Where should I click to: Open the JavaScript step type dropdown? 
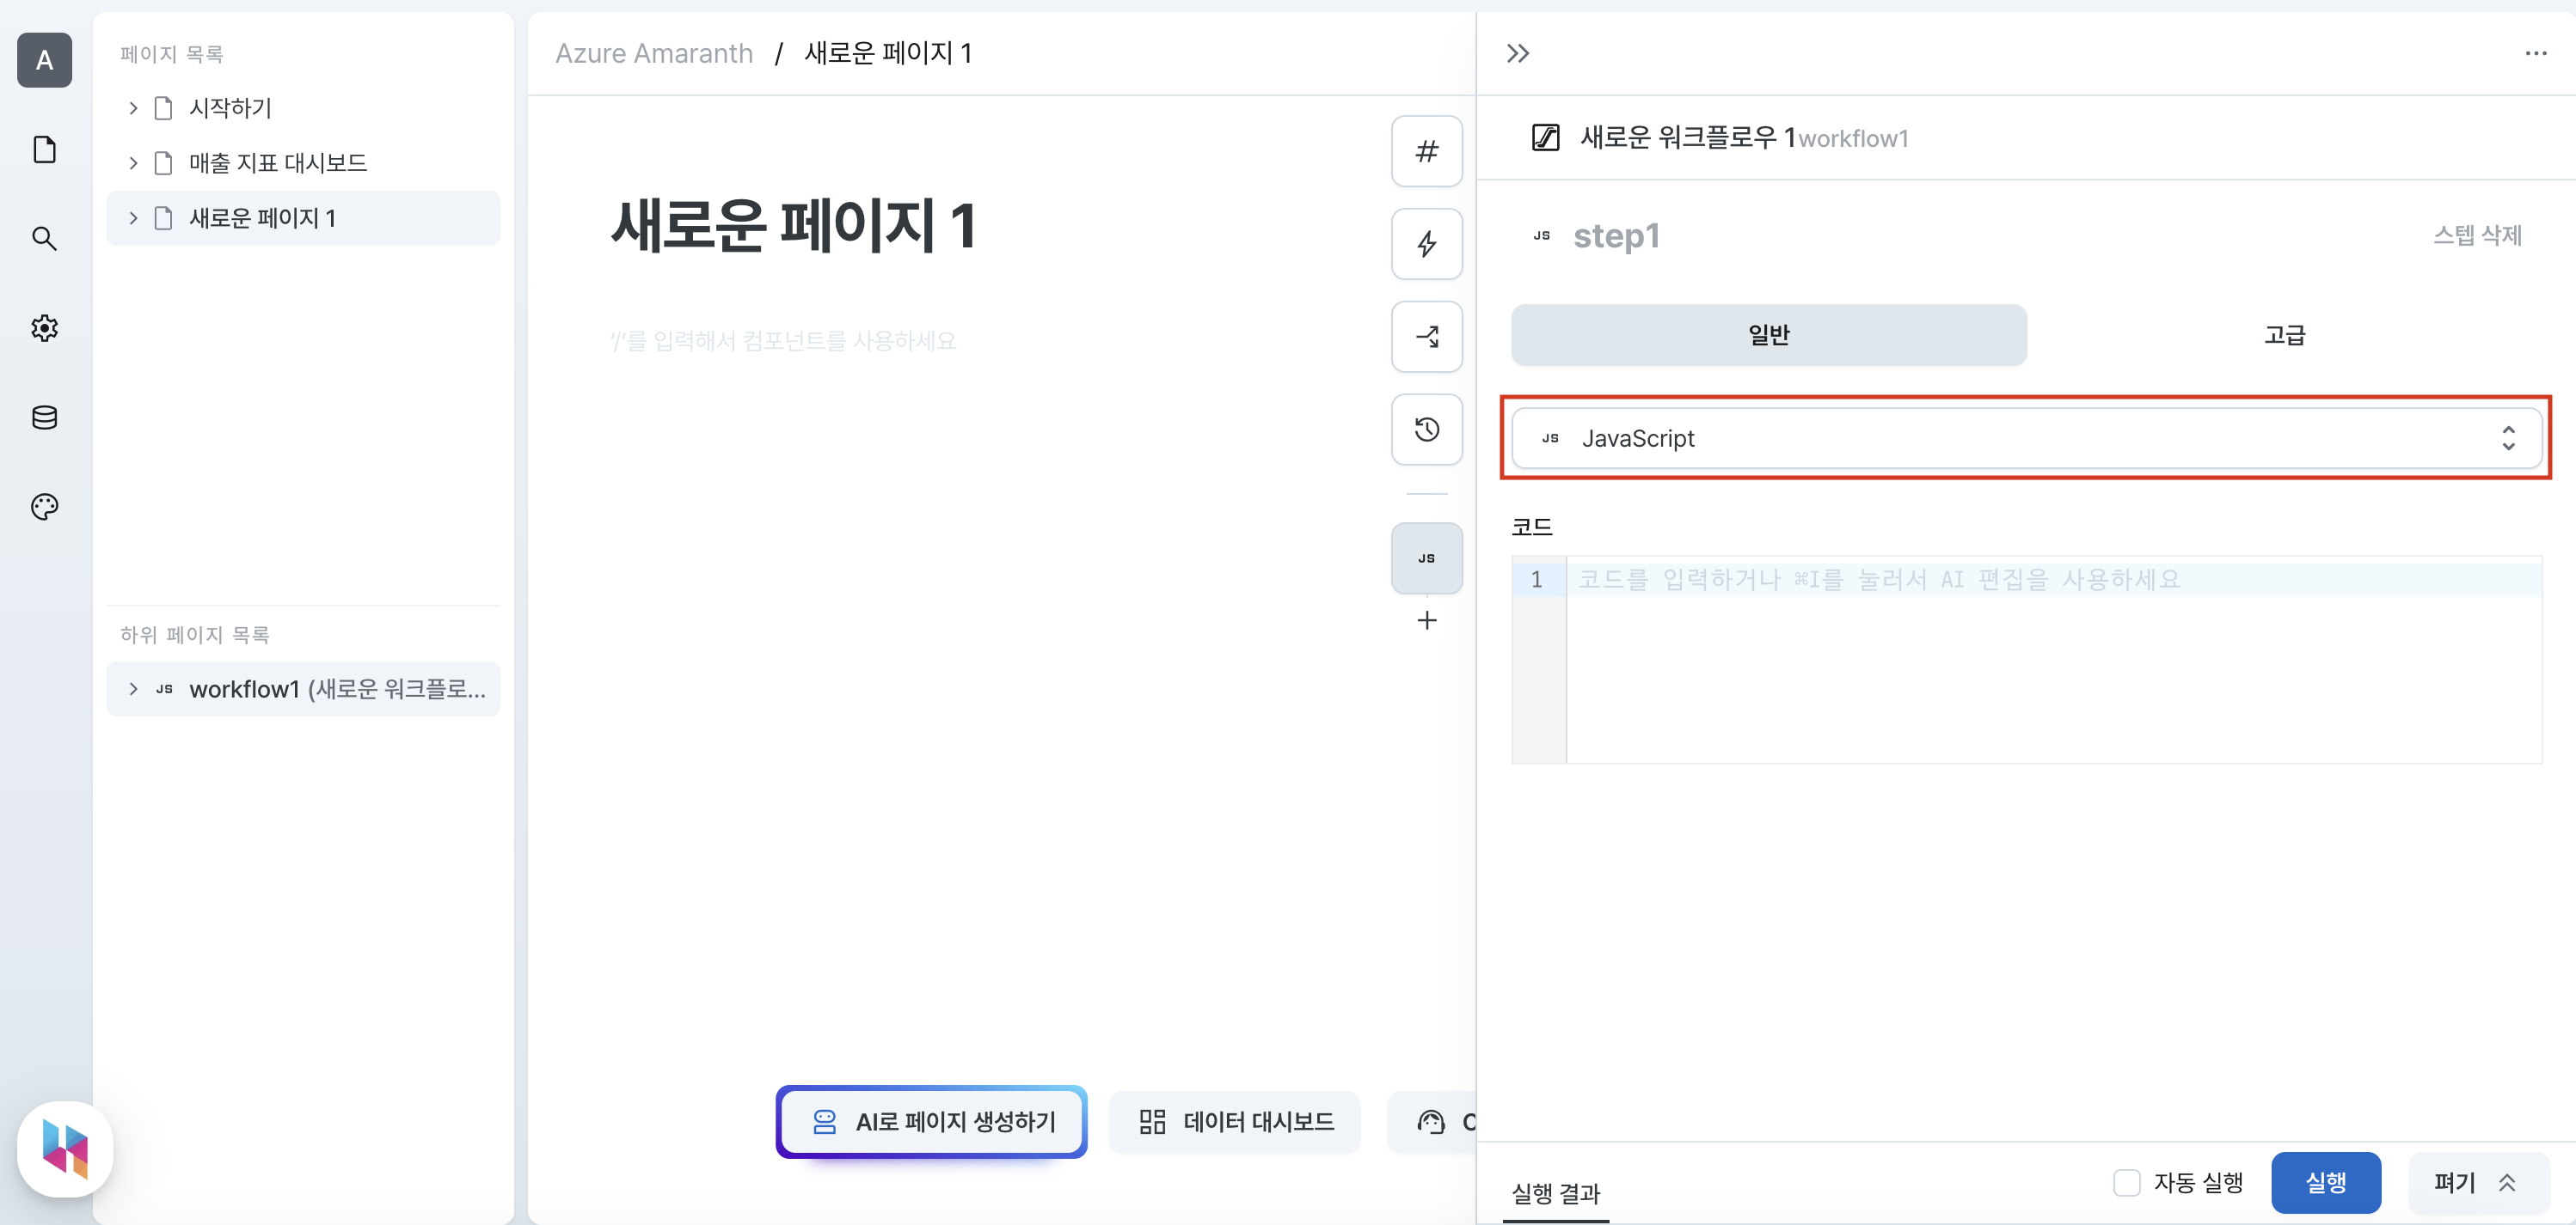point(2027,439)
